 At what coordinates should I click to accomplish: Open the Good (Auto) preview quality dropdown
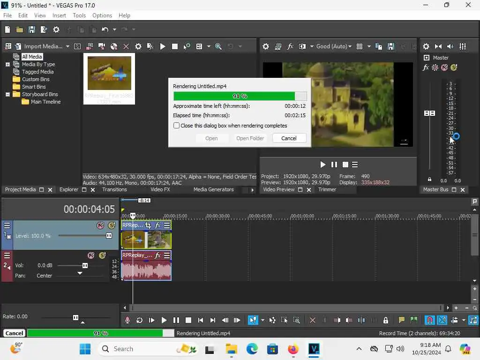click(334, 46)
